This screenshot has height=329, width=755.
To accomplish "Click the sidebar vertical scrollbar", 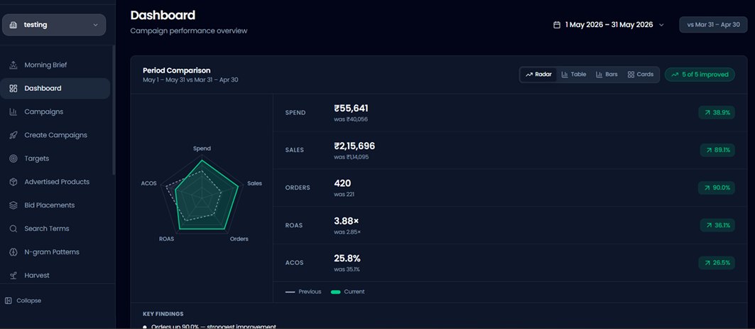I will pyautogui.click(x=114, y=110).
